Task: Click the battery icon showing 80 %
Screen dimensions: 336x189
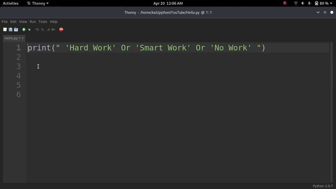Action: coord(317,3)
